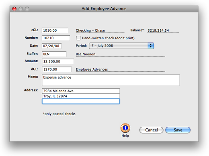
Task: Click the Amount field showing $2,500.00
Action: tap(58, 61)
